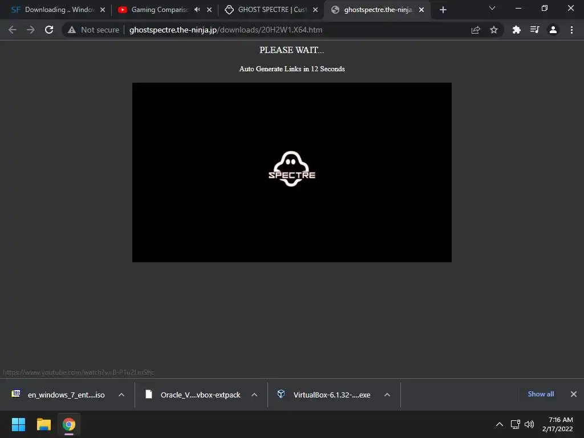Close the GHOST SPECTRE tab
Screen dimensions: 584x438
[x=315, y=10]
